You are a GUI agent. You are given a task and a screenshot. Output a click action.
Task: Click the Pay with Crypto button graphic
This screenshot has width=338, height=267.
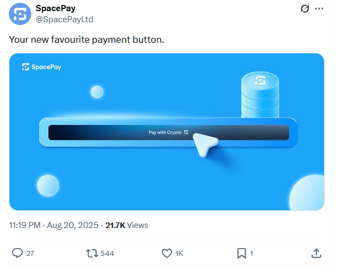(168, 132)
